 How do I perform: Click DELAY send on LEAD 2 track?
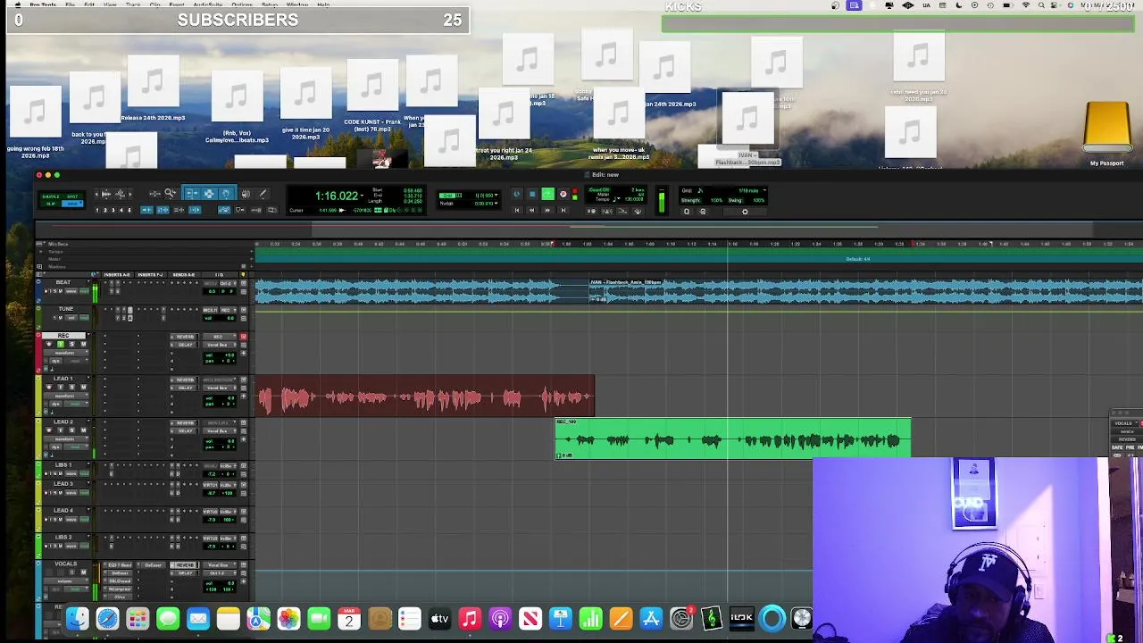185,430
